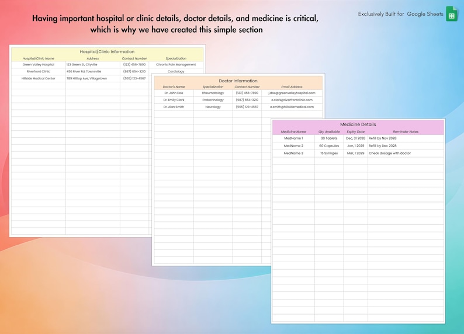
Task: Select the 'Hospital/Clinic Information' table title
Action: pos(107,52)
